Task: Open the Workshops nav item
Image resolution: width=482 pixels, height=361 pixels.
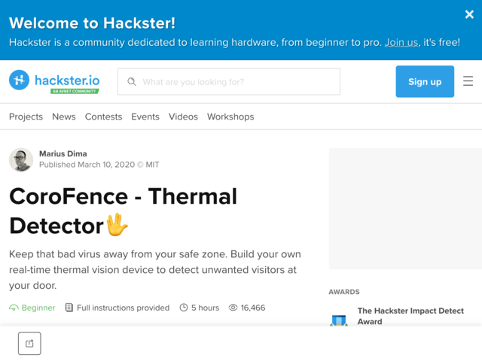Action: (x=230, y=117)
